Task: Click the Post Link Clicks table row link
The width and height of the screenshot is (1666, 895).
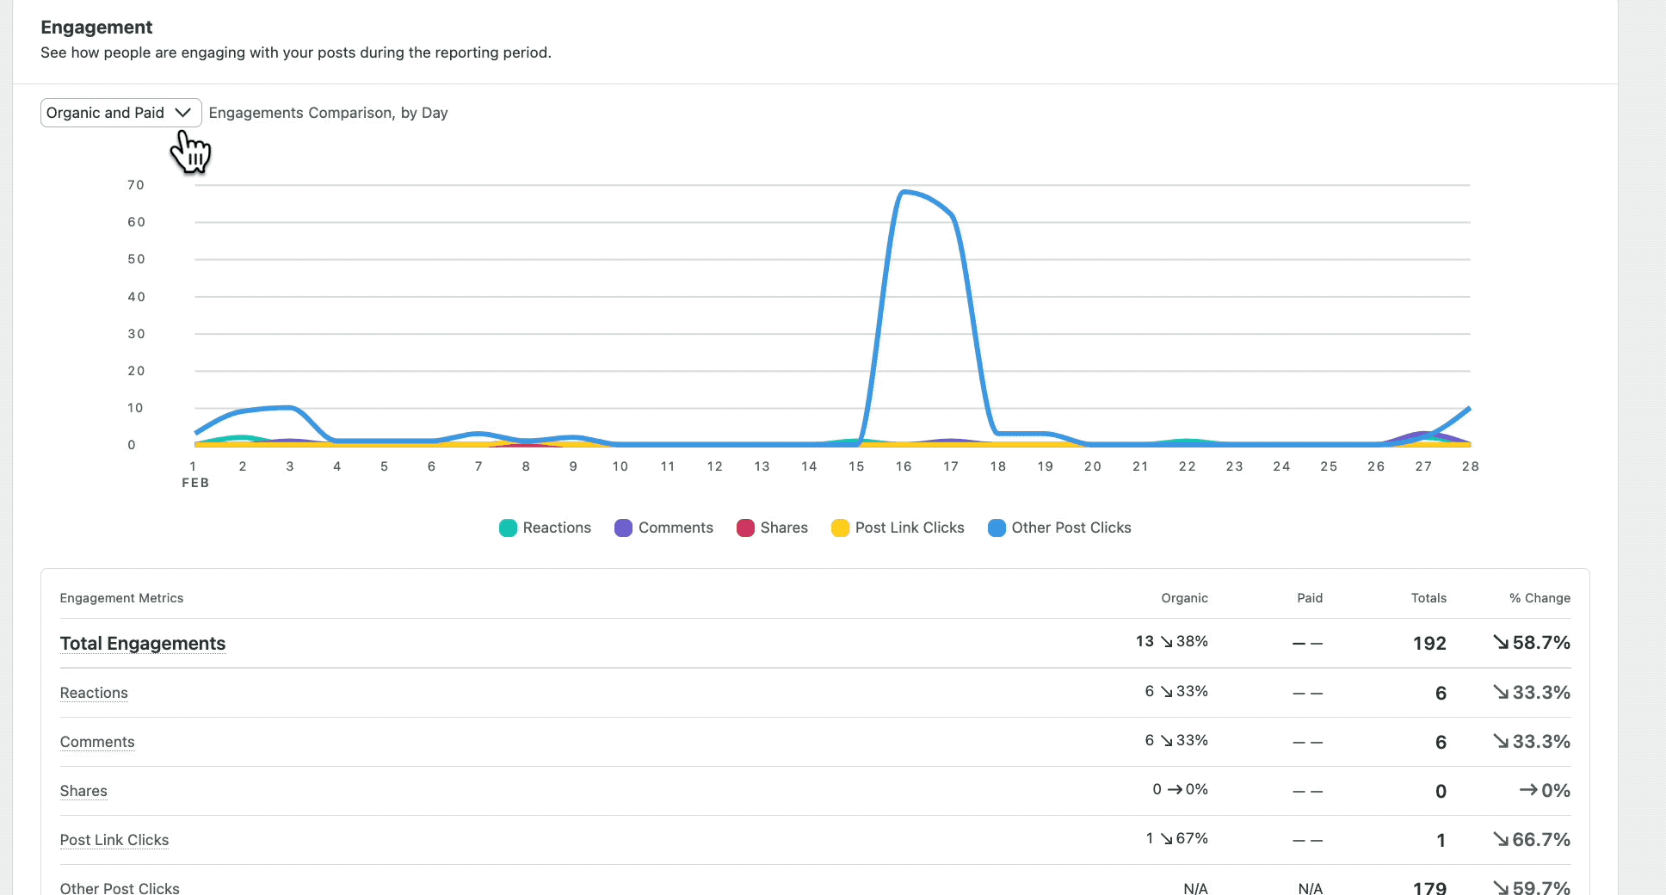Action: tap(114, 840)
